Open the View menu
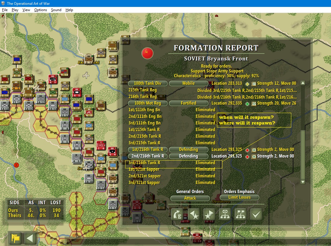 point(26,10)
